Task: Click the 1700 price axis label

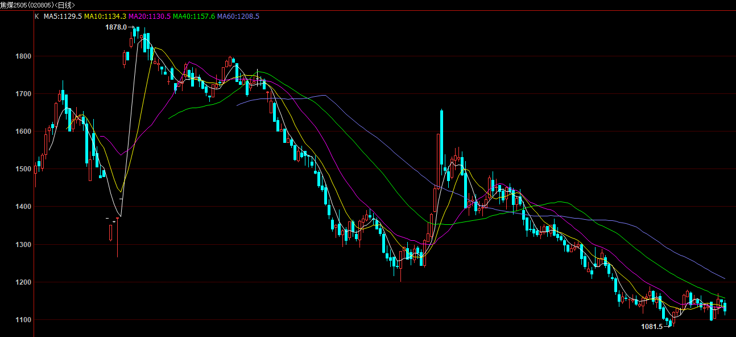Action: (24, 94)
